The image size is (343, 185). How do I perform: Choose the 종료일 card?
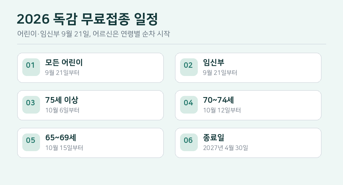[x=248, y=143]
